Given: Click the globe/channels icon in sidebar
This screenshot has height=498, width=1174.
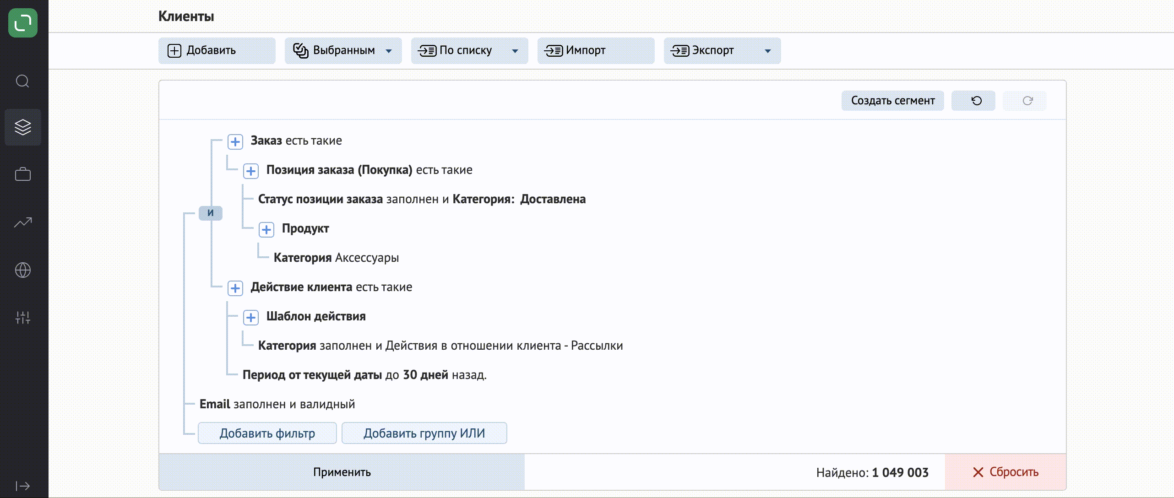Looking at the screenshot, I should (22, 271).
